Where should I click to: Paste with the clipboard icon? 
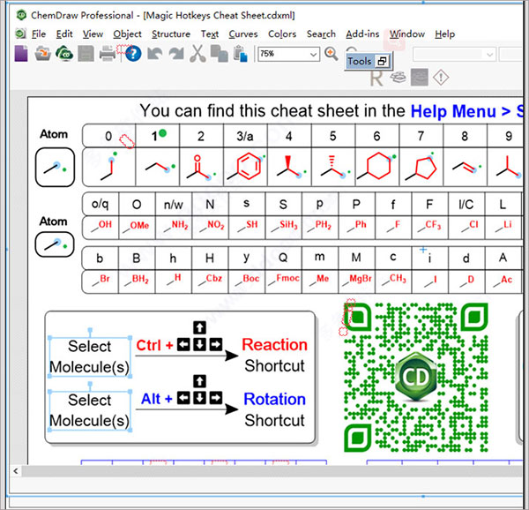(240, 53)
